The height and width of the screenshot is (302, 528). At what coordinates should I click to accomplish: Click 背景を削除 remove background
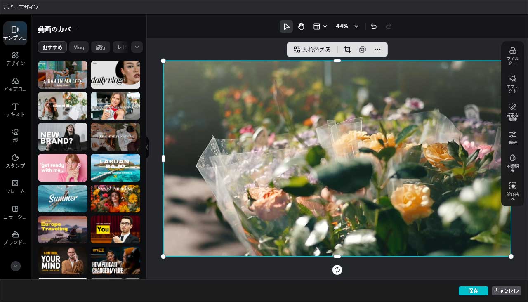(513, 112)
